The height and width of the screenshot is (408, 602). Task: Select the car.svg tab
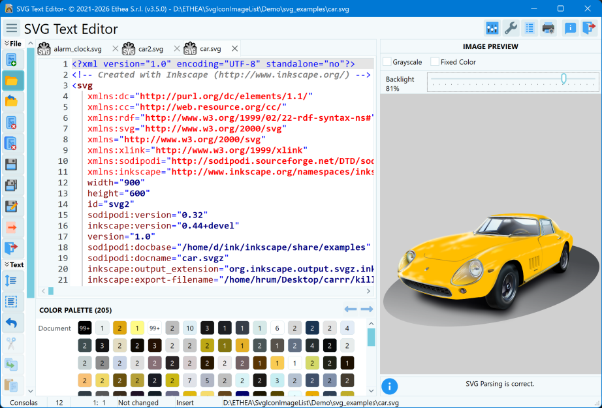tap(210, 49)
